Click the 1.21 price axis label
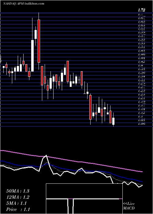Screen dimensions: 153x214 point(141,98)
